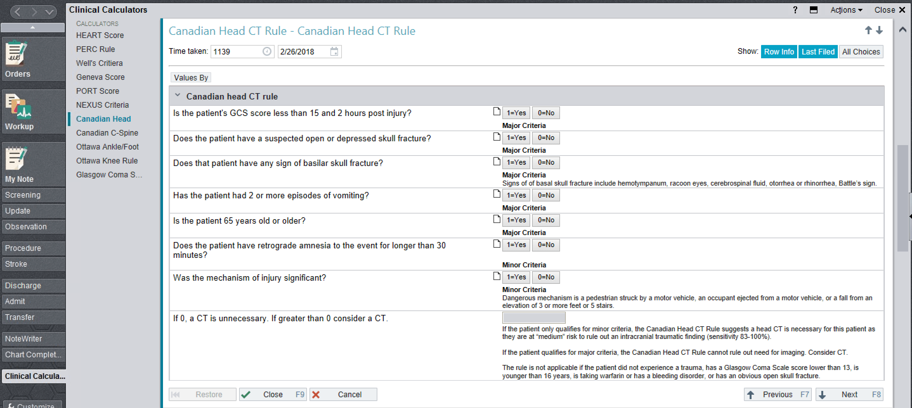Viewport: 912px width, 408px height.
Task: Toggle the Row Info display option
Action: pyautogui.click(x=778, y=52)
